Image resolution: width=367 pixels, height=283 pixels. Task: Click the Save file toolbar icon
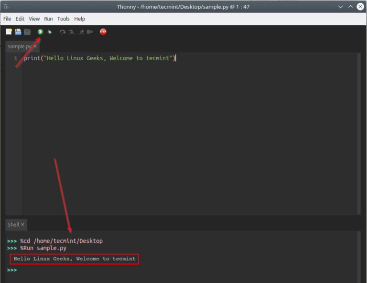click(x=27, y=32)
